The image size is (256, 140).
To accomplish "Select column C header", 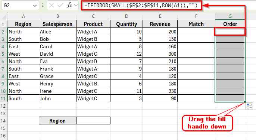I will (93, 16).
